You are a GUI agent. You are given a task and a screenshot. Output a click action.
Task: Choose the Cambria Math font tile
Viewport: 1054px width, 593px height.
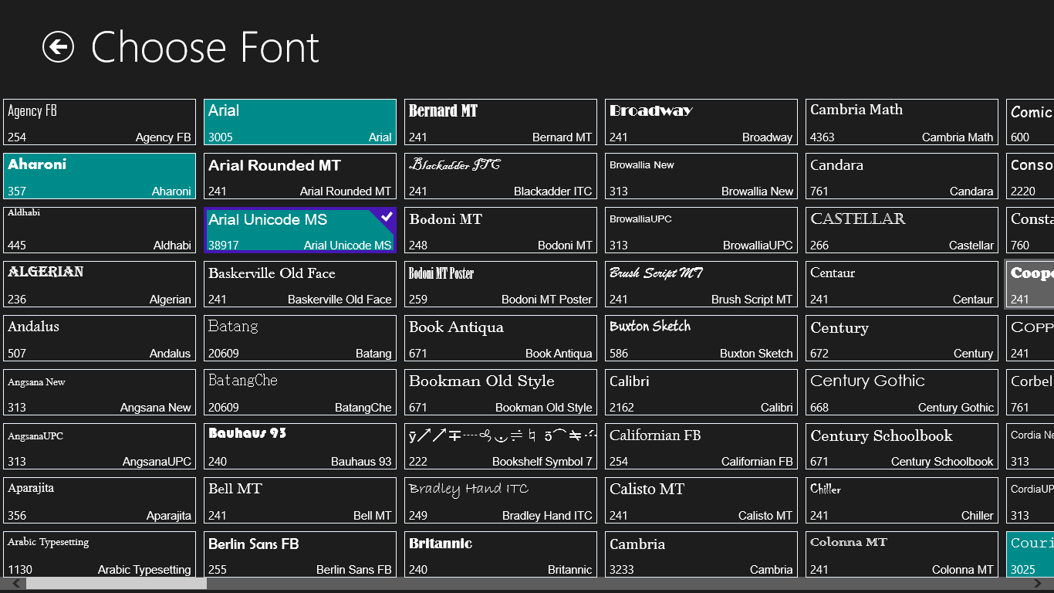pos(902,122)
